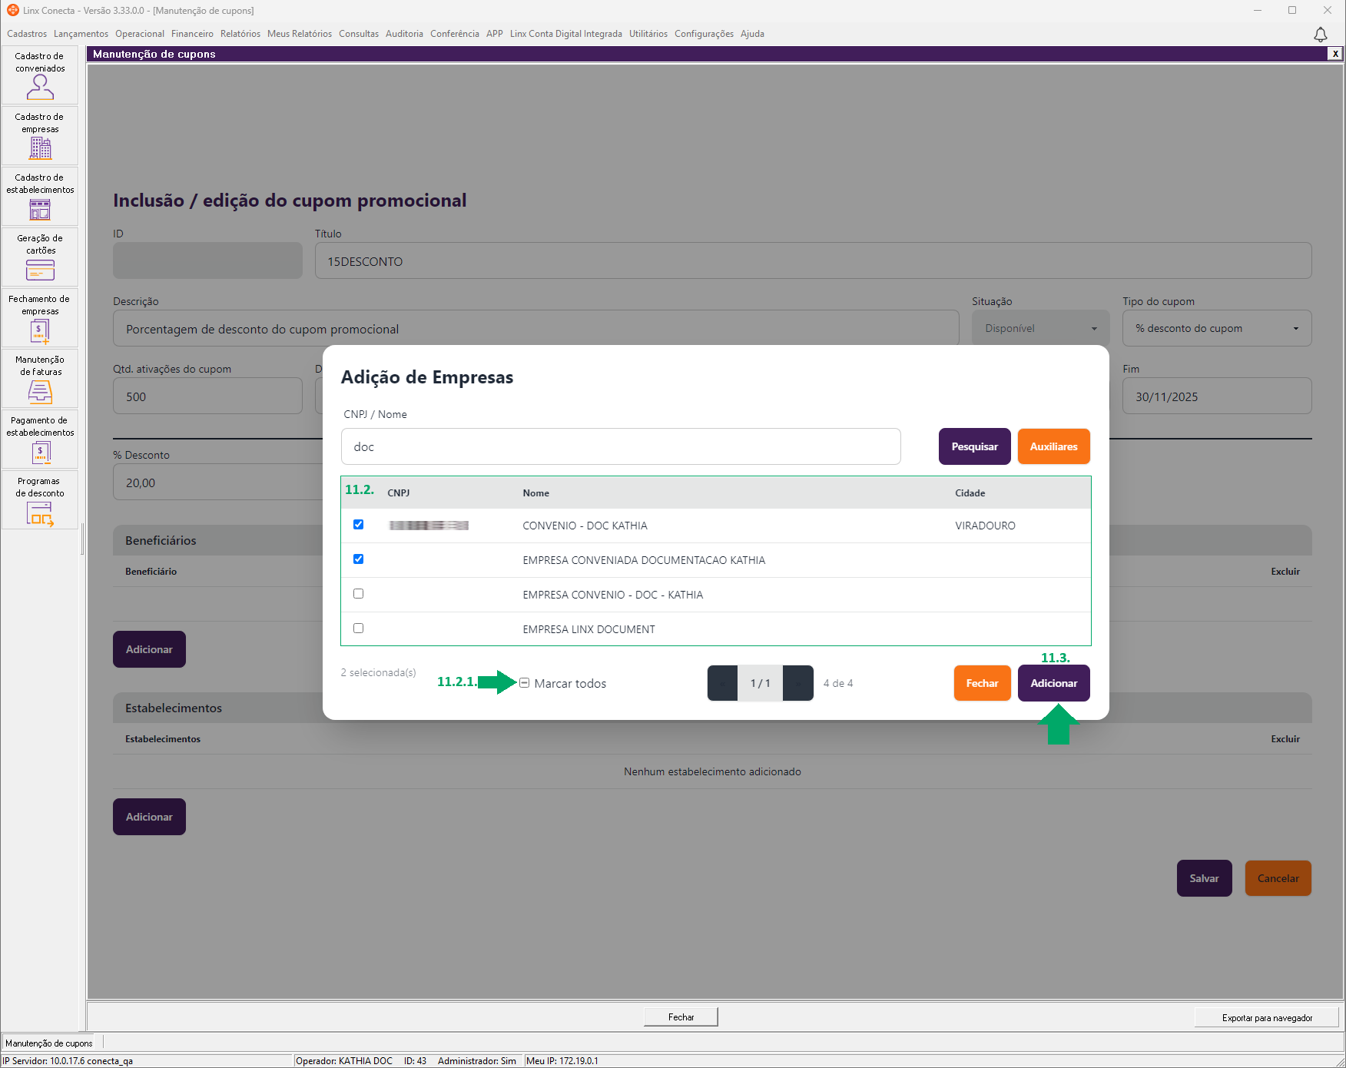Click the VIRADOURO city cell

[x=985, y=526]
